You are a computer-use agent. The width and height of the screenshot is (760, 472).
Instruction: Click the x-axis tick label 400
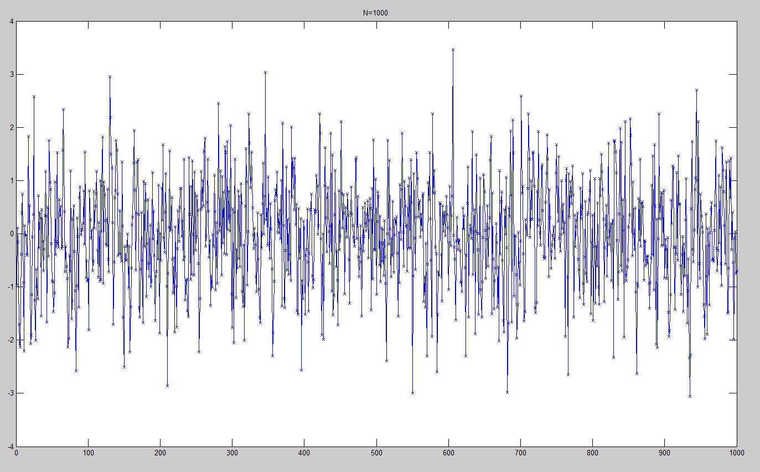click(304, 452)
